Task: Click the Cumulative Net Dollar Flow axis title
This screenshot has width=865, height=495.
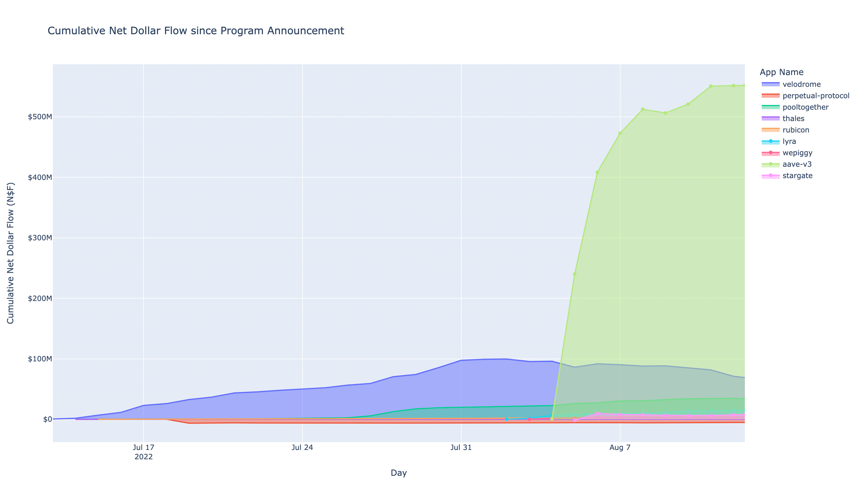Action: tap(11, 253)
